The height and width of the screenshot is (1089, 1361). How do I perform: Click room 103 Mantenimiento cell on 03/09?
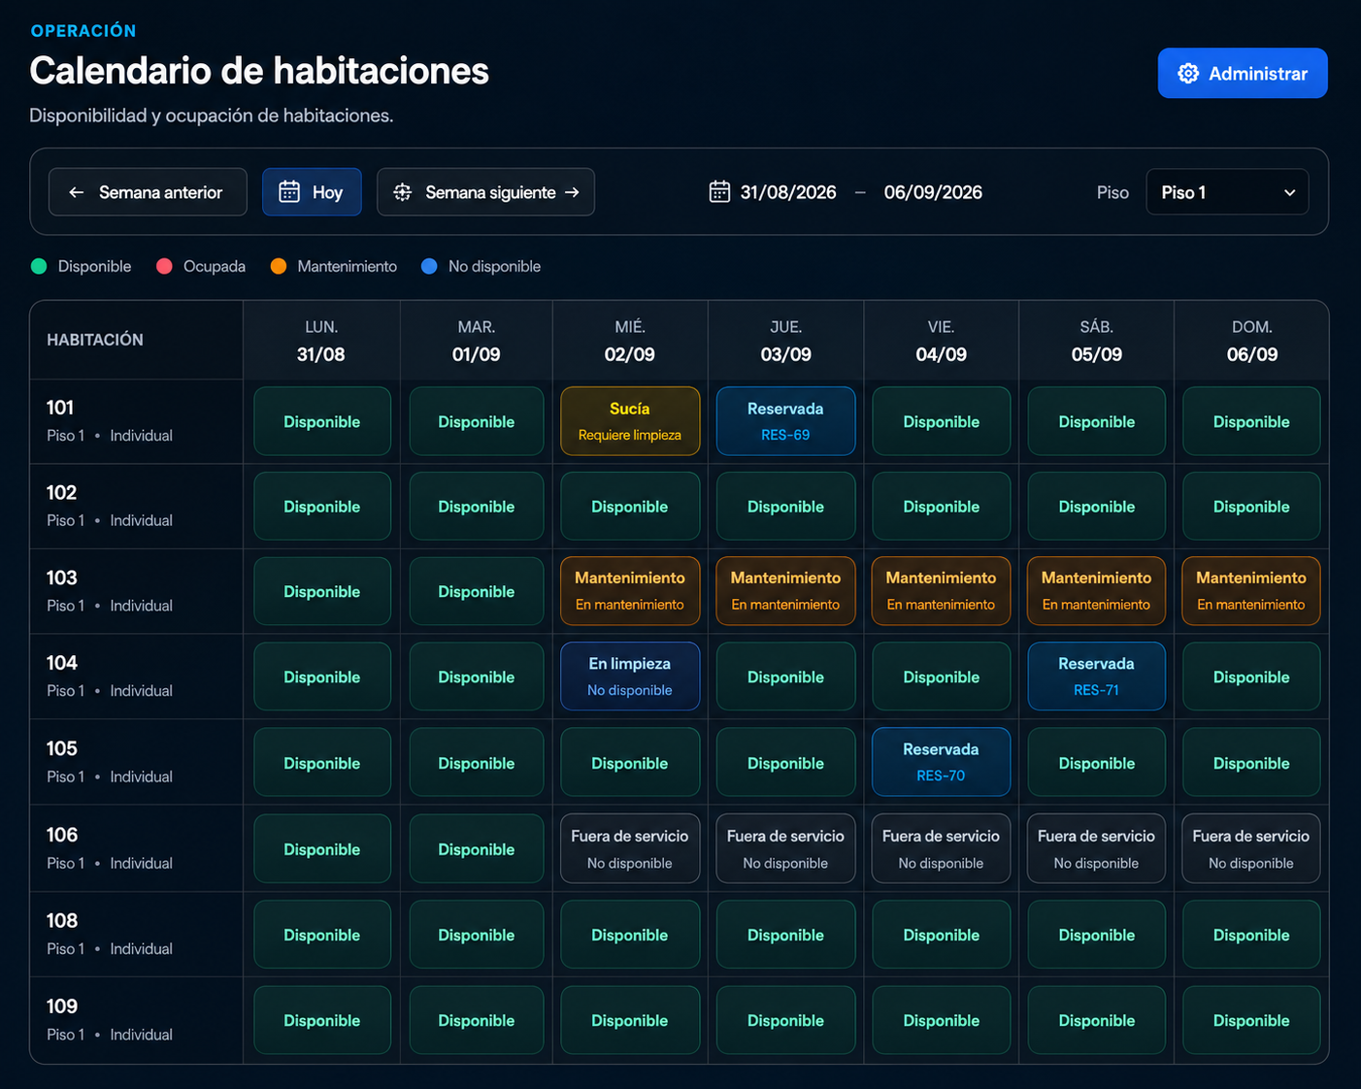tap(786, 591)
